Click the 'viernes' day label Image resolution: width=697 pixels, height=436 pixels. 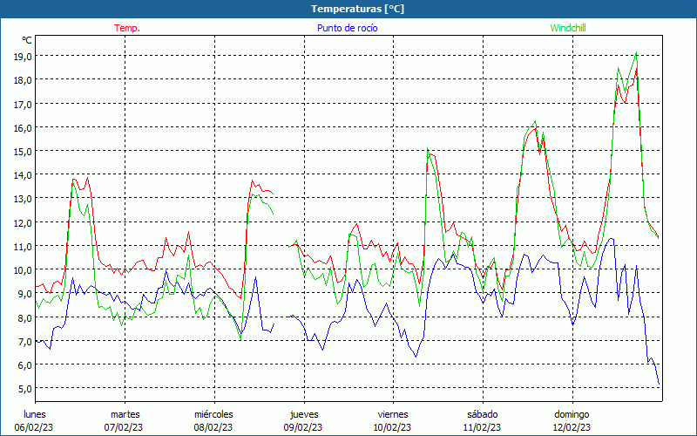pos(393,414)
